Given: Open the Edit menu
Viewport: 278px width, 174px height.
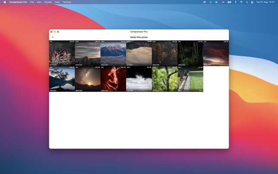Looking at the screenshot, I should tap(39, 2).
